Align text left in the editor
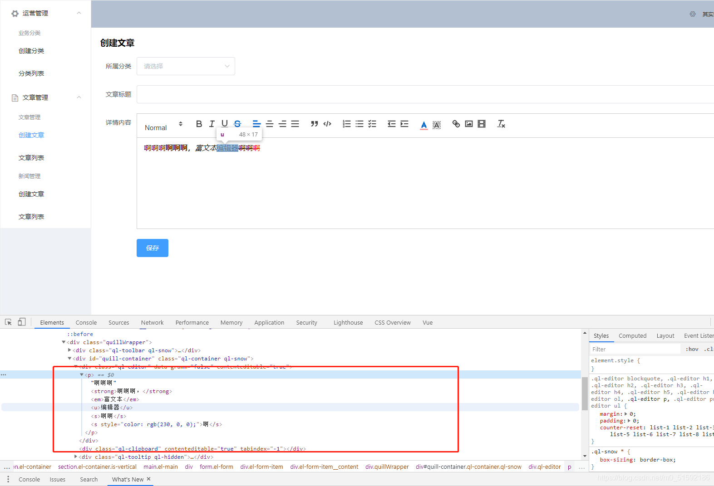714x486 pixels. pyautogui.click(x=256, y=124)
